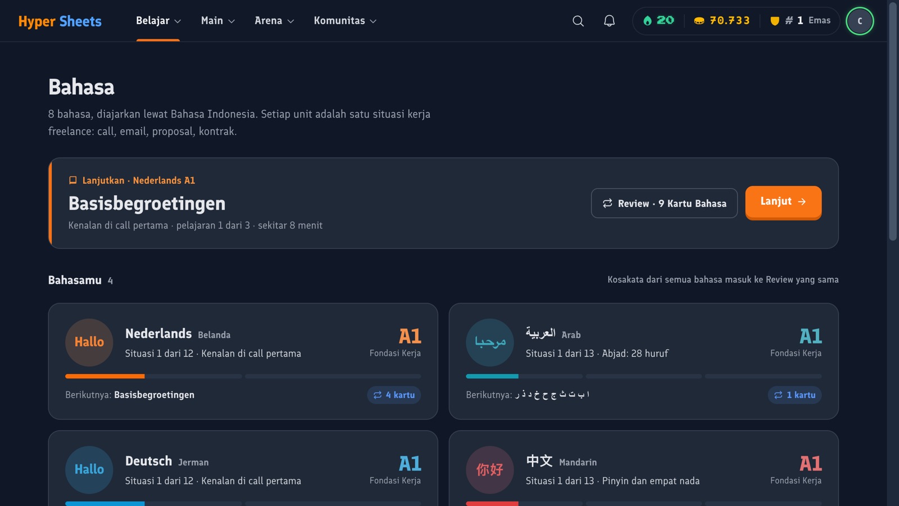Click the Hallo circle on Deutsch card
This screenshot has height=506, width=899.
89,470
